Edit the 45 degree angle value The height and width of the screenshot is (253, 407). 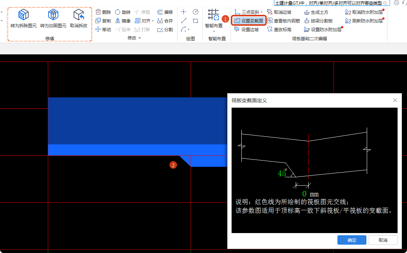click(x=282, y=173)
